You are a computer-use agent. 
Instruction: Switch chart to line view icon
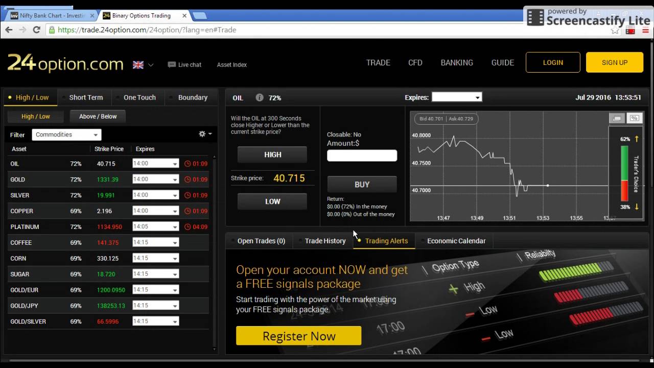tap(617, 118)
